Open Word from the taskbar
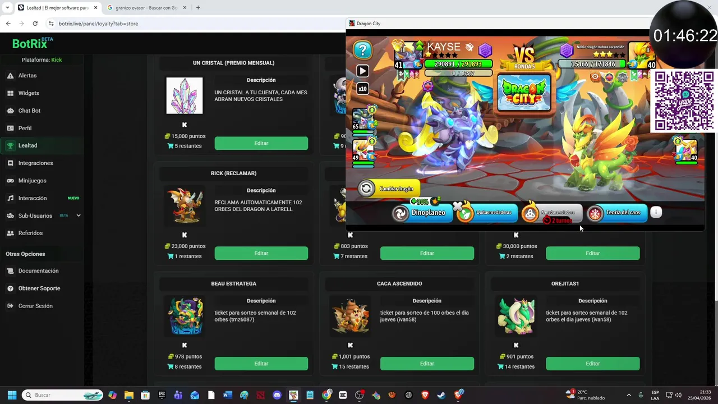 [x=227, y=395]
